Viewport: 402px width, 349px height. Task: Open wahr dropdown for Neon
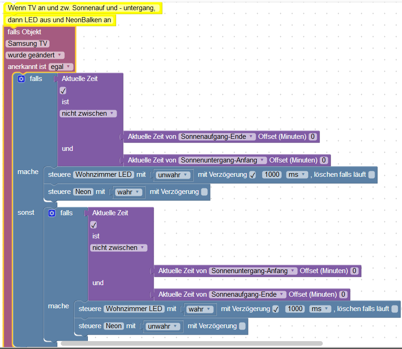(x=129, y=192)
